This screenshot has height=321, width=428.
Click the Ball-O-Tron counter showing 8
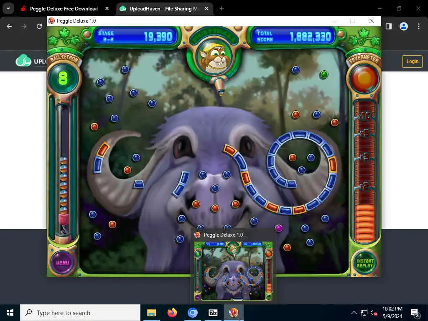(63, 79)
